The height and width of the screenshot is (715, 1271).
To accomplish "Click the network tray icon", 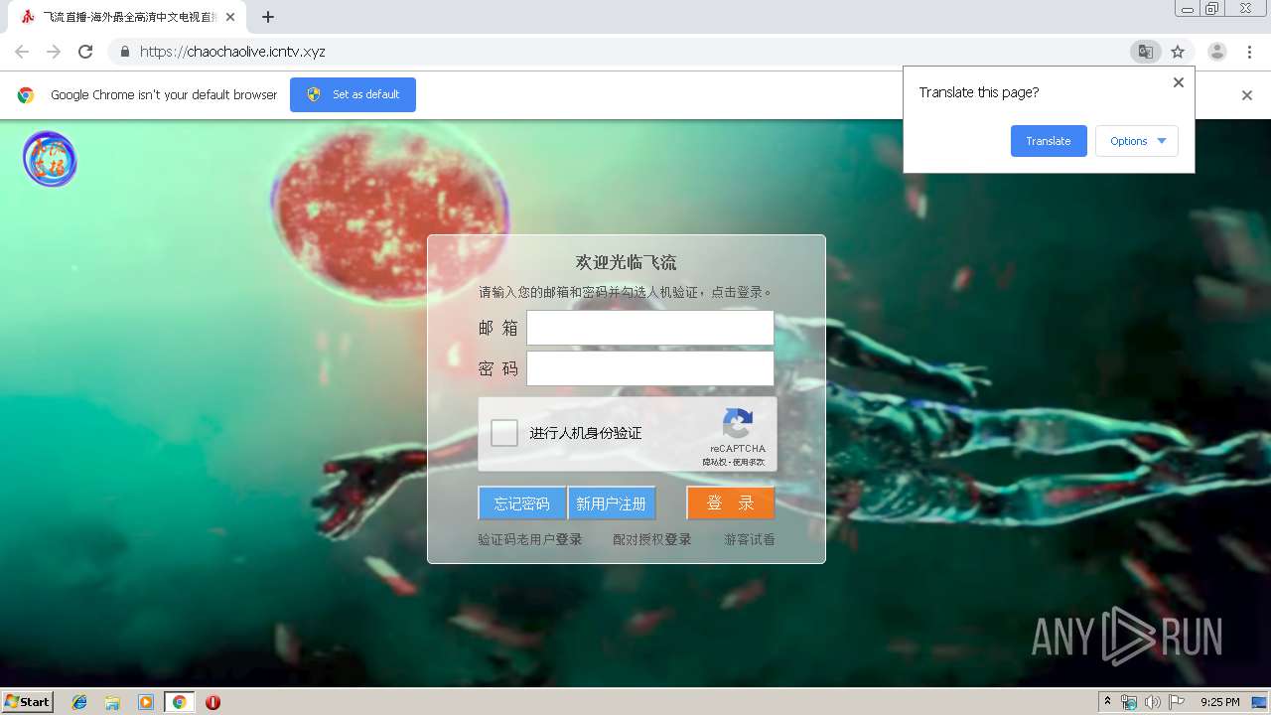I will [1129, 702].
